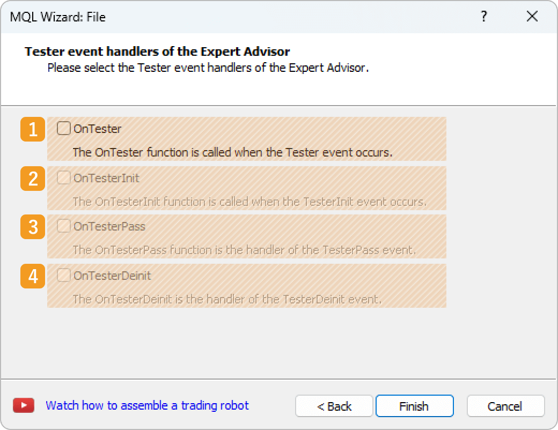Click the orange number 1 badge
This screenshot has height=430, width=558.
point(33,129)
